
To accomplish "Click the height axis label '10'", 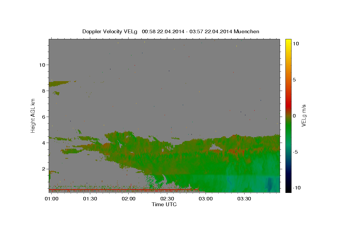I will point(42,65).
